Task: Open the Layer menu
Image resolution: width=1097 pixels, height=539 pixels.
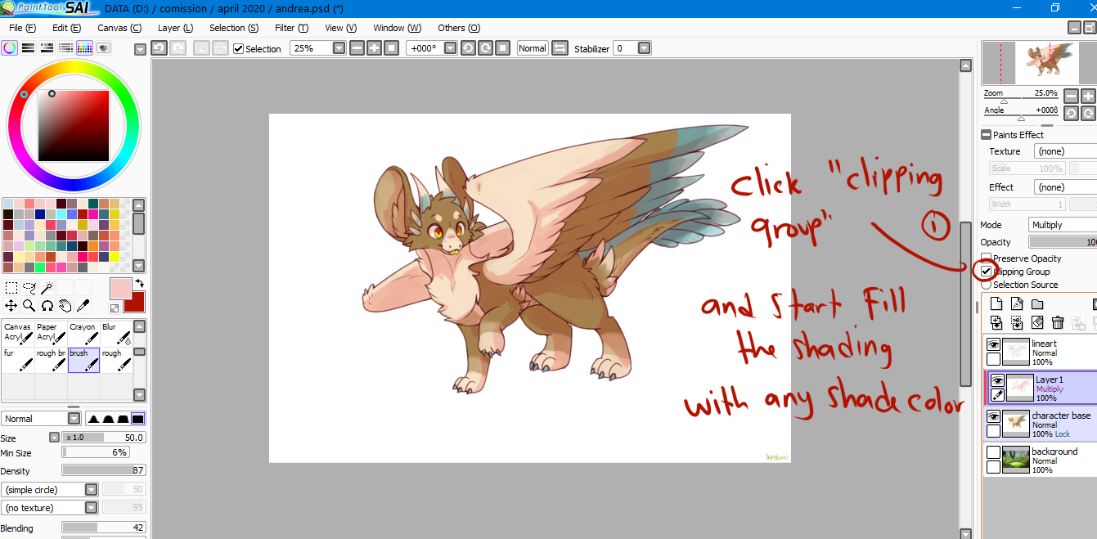Action: point(175,28)
